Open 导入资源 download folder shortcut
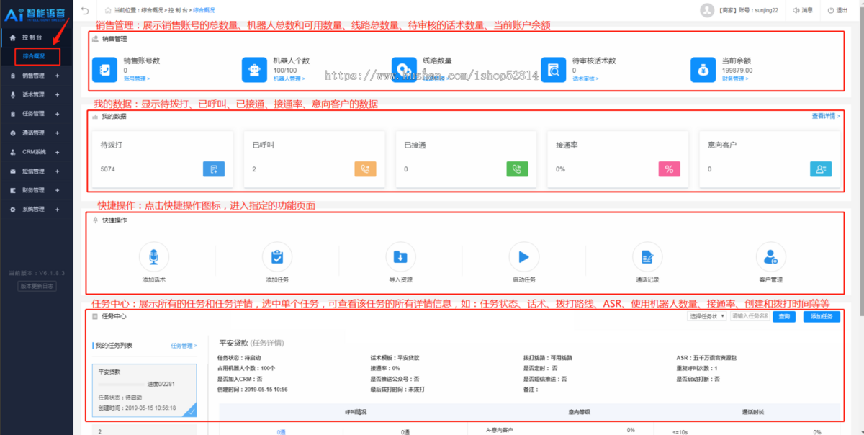864x435 pixels. coord(400,256)
